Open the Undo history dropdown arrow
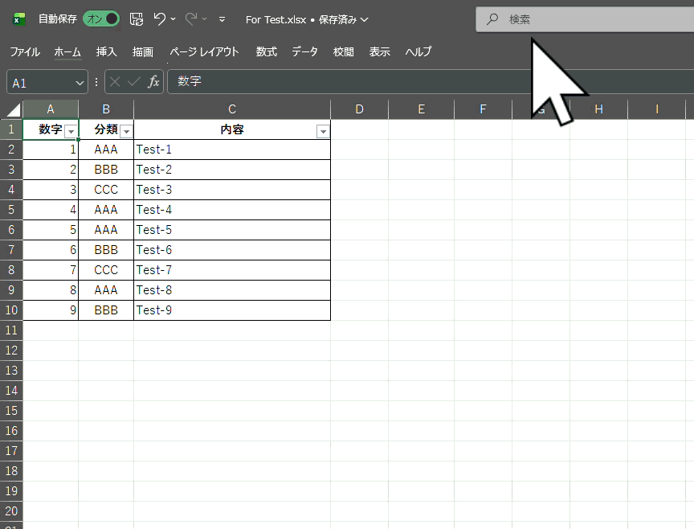694x529 pixels. 173,19
